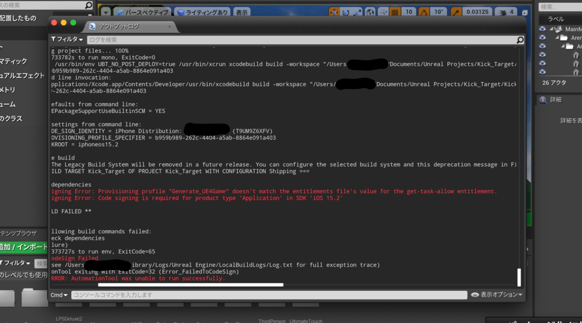Click the コンソールコマンドを入力します input field

point(269,295)
